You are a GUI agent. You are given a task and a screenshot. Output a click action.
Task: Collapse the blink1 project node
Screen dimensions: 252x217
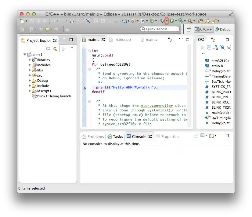tap(25, 55)
